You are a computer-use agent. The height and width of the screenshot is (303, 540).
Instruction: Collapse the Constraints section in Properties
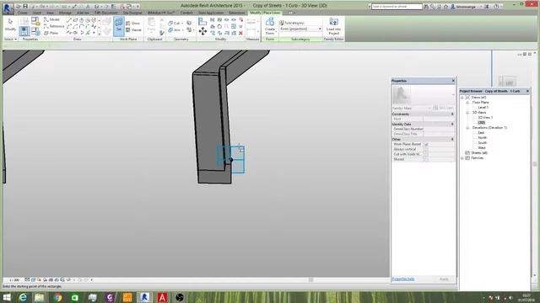pos(452,114)
